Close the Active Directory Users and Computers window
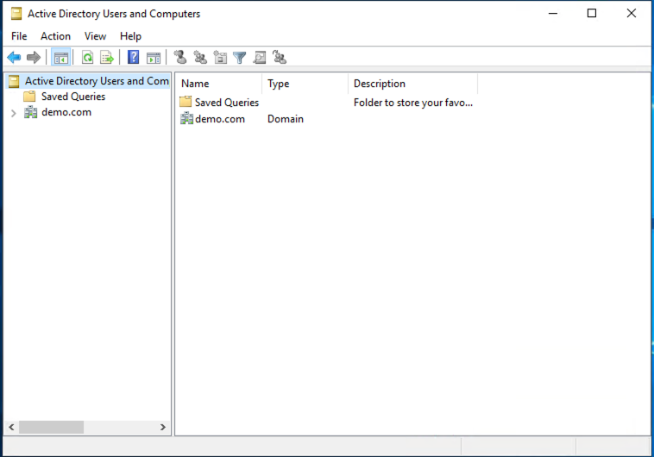 631,13
